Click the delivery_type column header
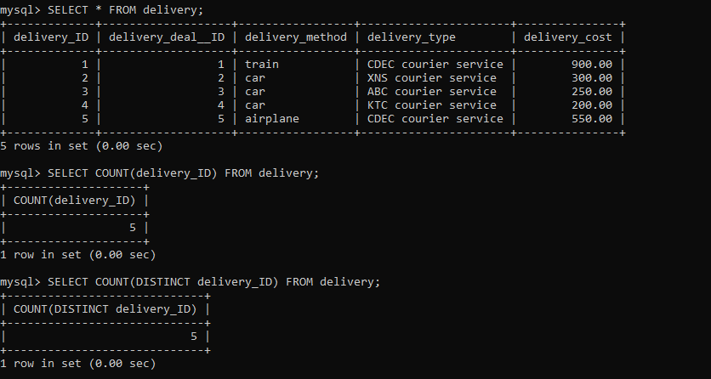711x379 pixels. 412,37
